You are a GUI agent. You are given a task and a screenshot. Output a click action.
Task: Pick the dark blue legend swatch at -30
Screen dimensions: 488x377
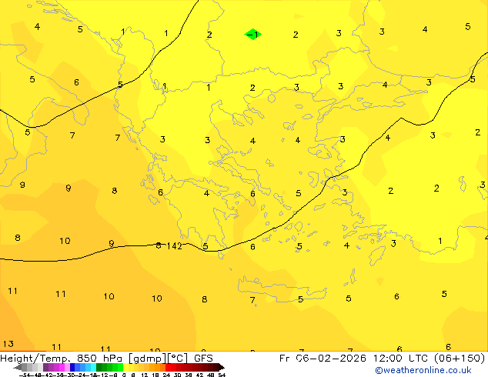pyautogui.click(x=72, y=367)
